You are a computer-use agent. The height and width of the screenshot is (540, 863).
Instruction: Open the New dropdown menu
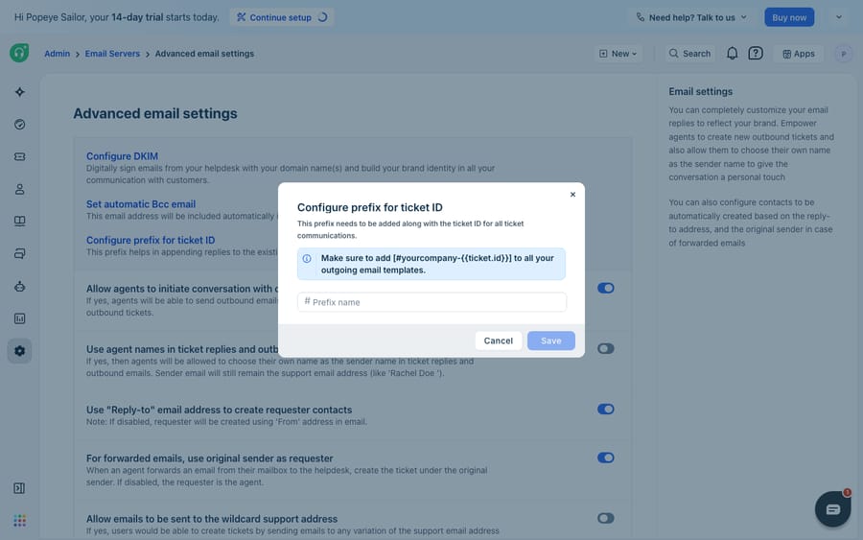click(x=618, y=54)
